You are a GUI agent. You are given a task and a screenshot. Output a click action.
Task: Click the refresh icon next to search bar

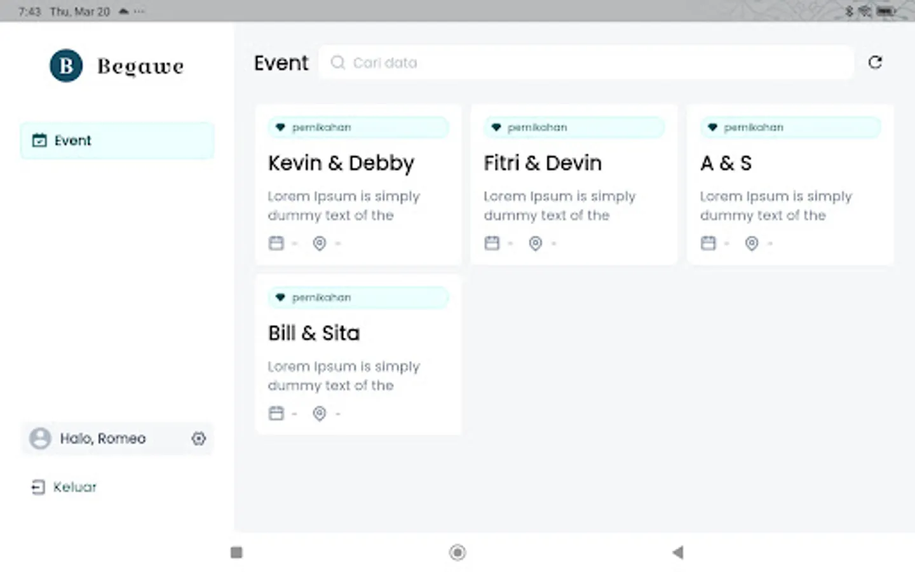click(x=876, y=62)
